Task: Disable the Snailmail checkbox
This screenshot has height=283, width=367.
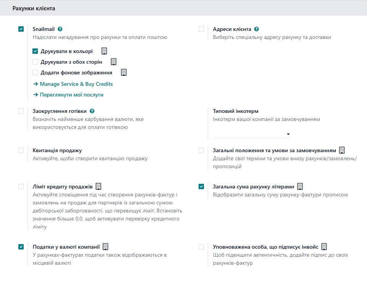Action: pyautogui.click(x=21, y=29)
